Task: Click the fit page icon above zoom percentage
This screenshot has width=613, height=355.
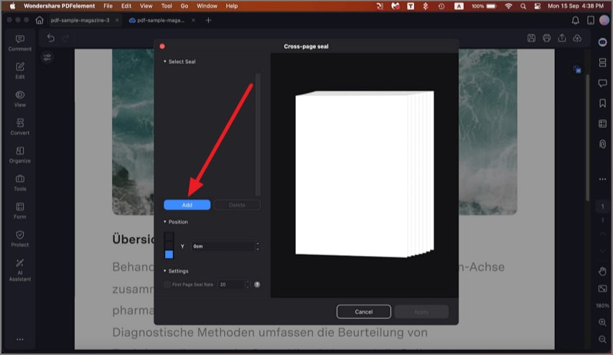Action: point(602,288)
